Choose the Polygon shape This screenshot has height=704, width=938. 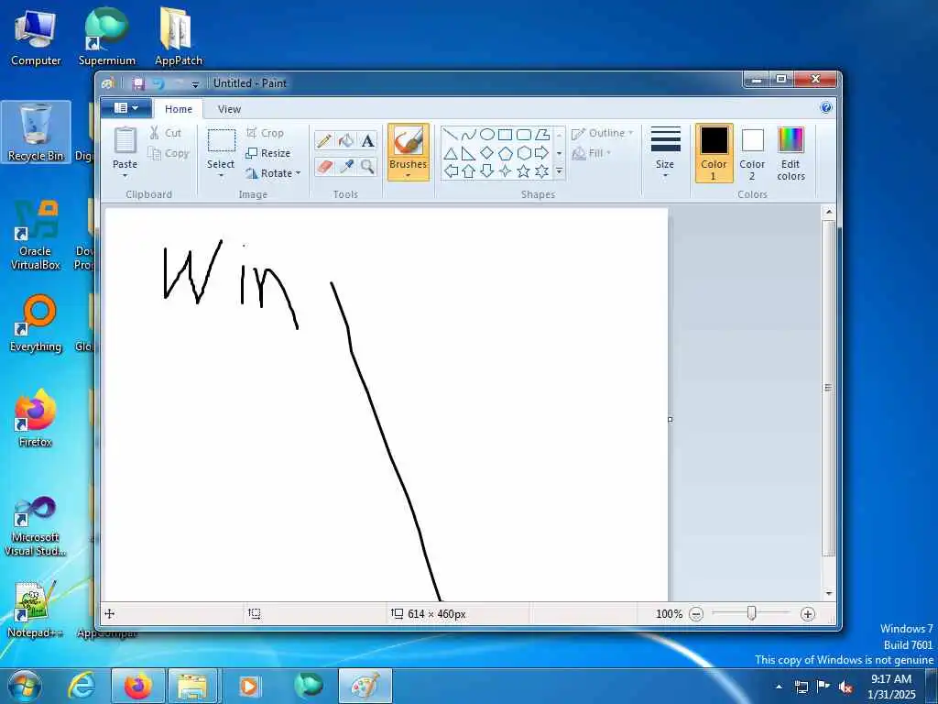pos(542,135)
